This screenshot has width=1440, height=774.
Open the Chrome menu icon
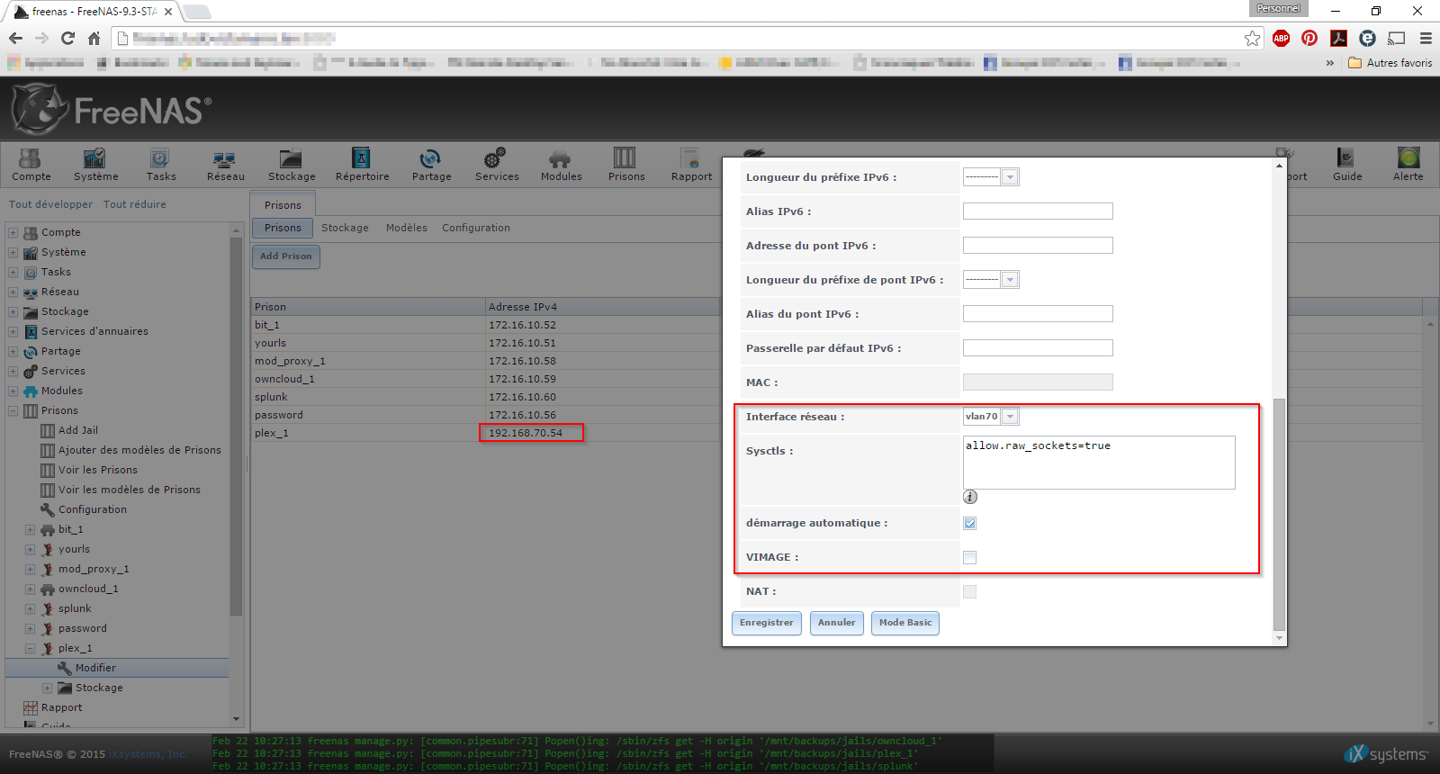coord(1426,38)
